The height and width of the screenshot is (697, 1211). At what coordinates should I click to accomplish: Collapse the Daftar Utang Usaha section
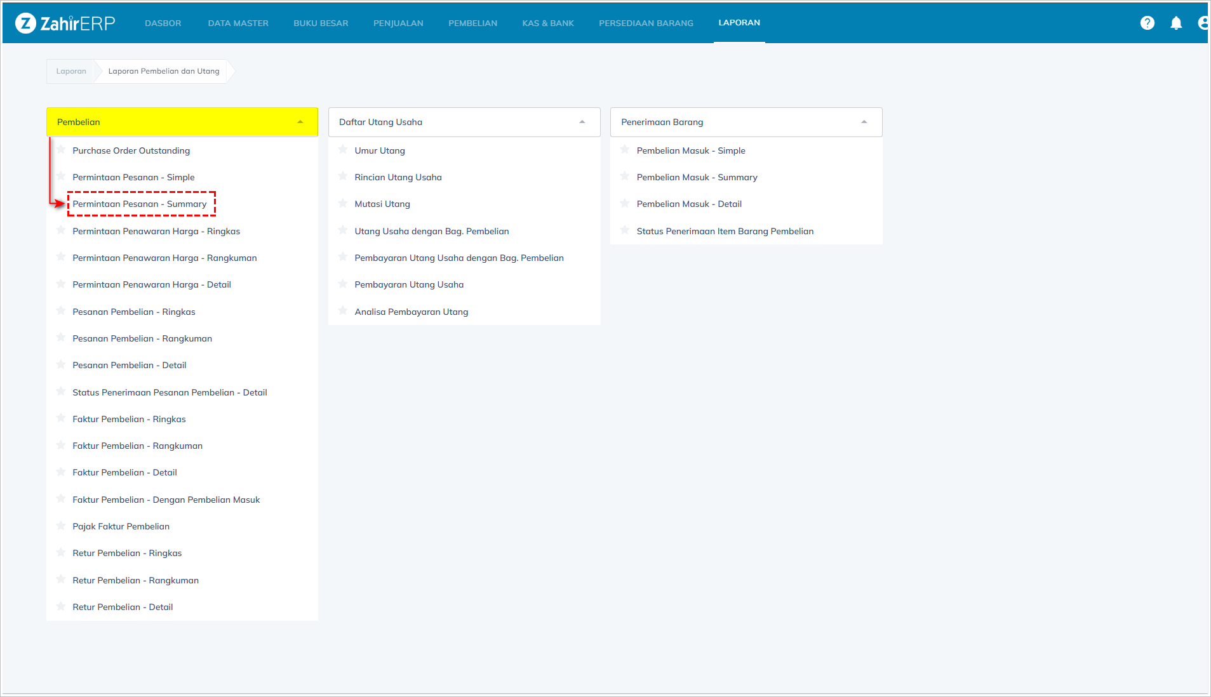(x=582, y=122)
